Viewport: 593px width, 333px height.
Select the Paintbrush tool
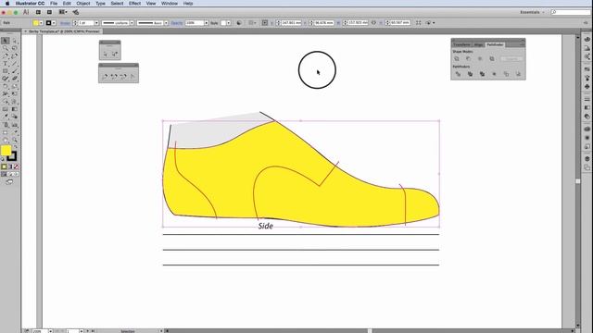pos(15,71)
